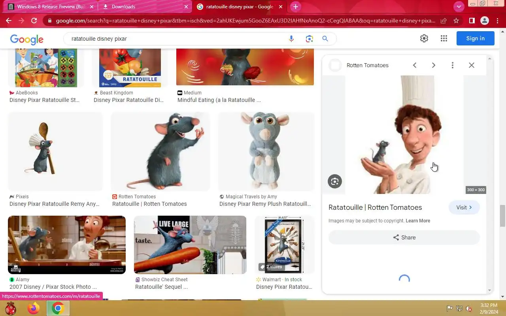This screenshot has width=506, height=316.
Task: Search by image with Google Lens icon
Action: [309, 39]
